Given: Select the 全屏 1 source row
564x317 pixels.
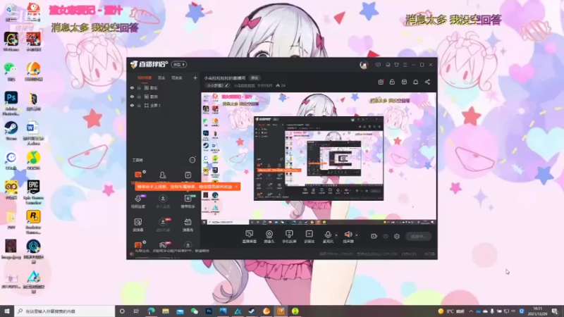Looking at the screenshot, I should pos(164,105).
